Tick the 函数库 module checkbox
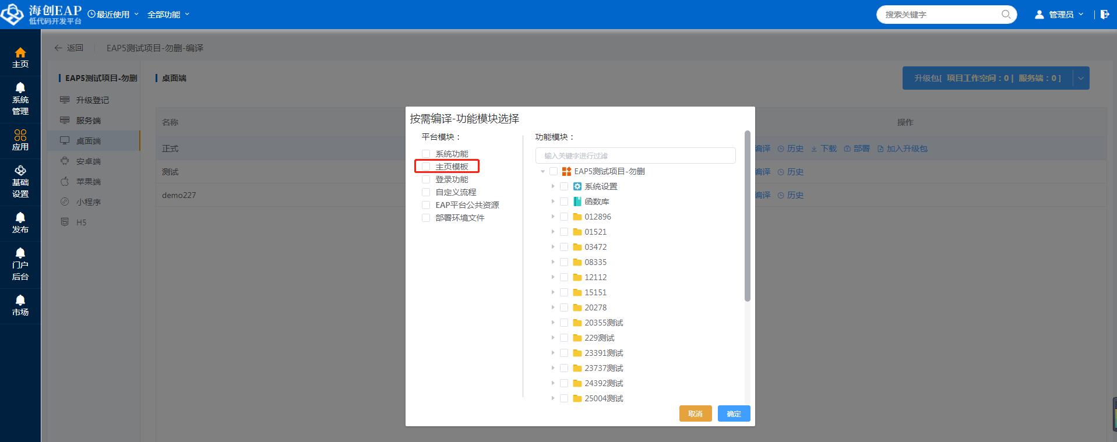The image size is (1117, 442). (564, 201)
